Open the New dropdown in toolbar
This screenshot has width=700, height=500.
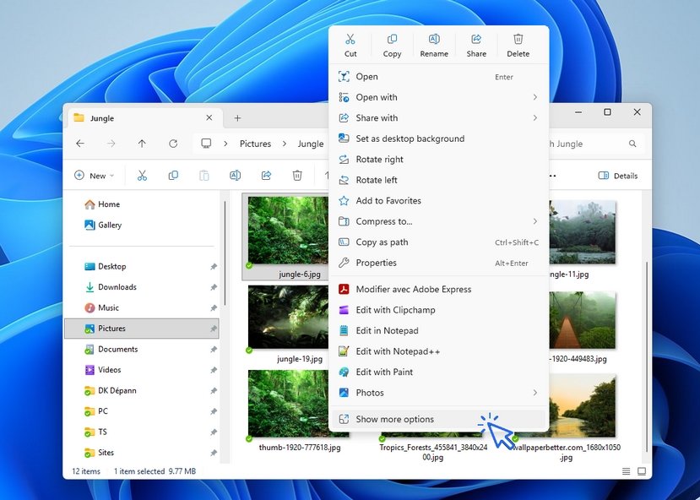(x=93, y=176)
